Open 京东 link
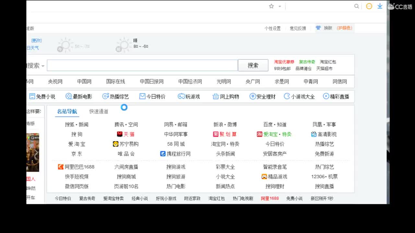This screenshot has width=415, height=233. 77,154
